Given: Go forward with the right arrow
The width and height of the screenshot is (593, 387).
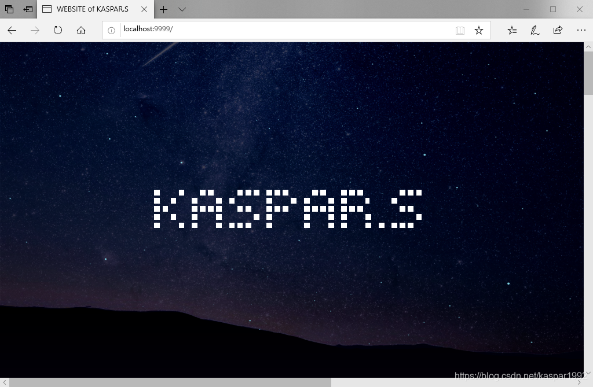Looking at the screenshot, I should click(35, 30).
